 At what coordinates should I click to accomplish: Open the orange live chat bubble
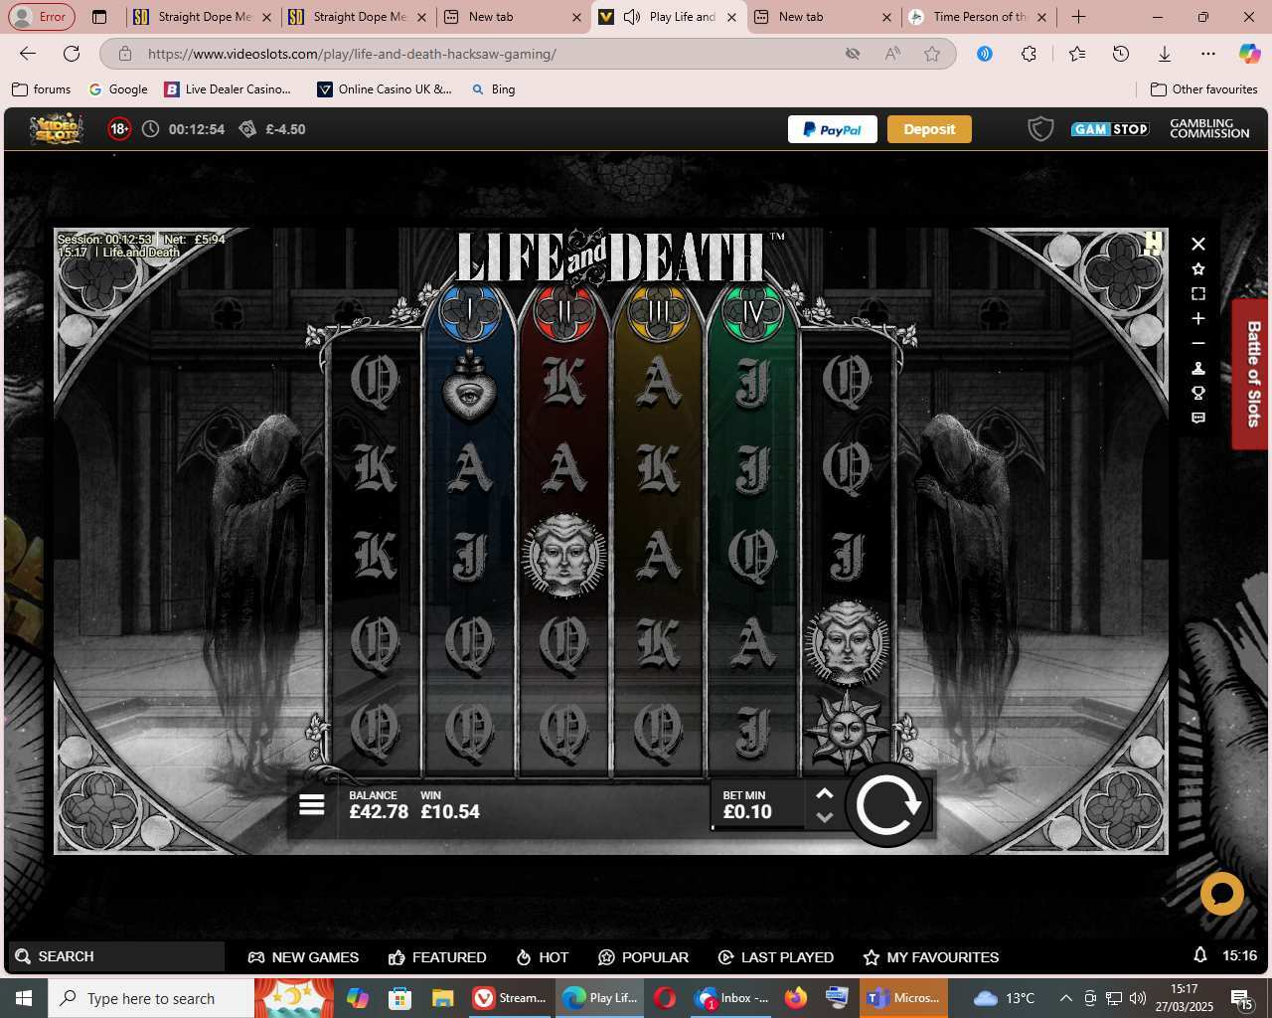(x=1222, y=894)
